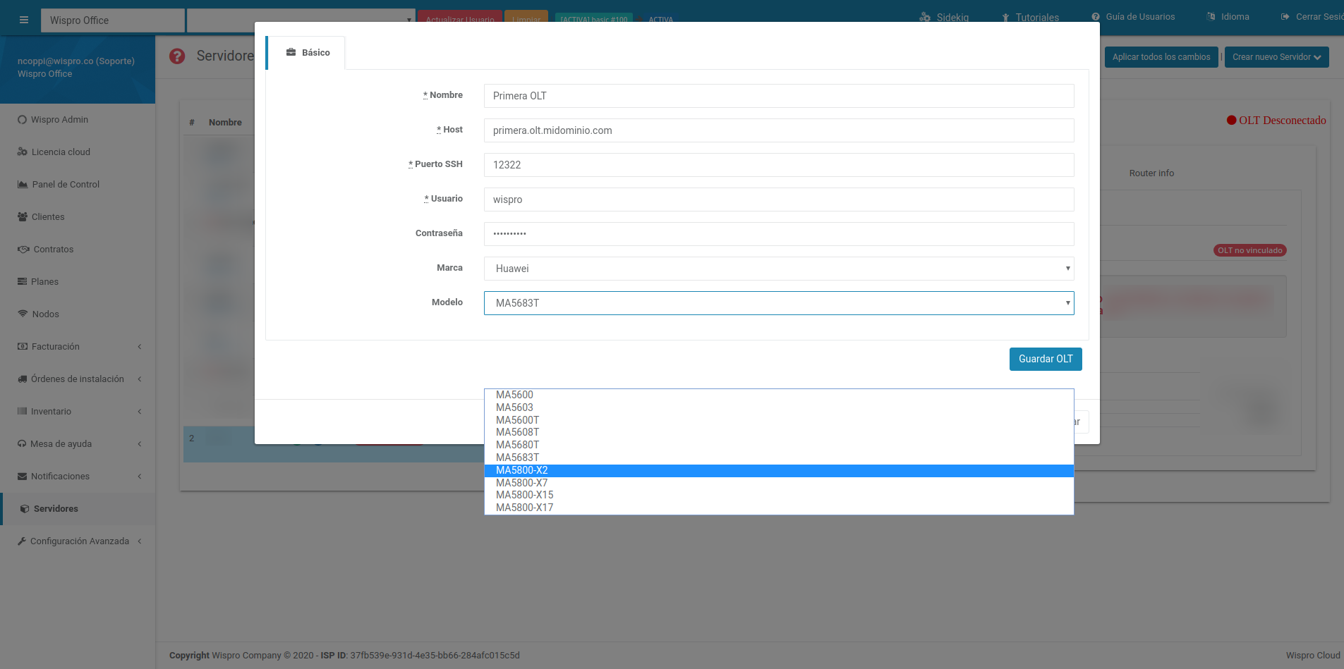Expand the Órdenes de instalación submenu arrow
This screenshot has width=1344, height=669.
pos(140,379)
